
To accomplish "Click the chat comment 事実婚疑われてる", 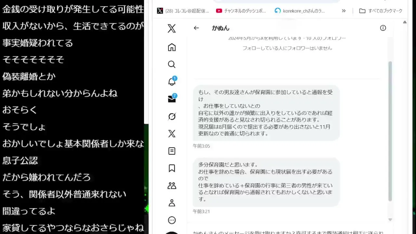I will click(x=38, y=43).
